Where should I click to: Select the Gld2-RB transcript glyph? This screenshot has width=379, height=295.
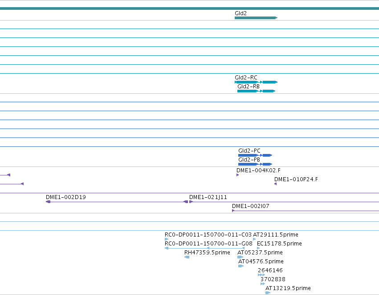point(256,91)
